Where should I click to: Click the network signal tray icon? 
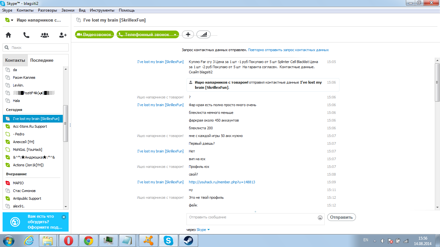(406, 241)
